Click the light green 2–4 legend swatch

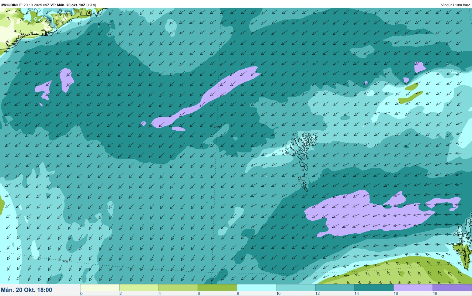(139, 288)
